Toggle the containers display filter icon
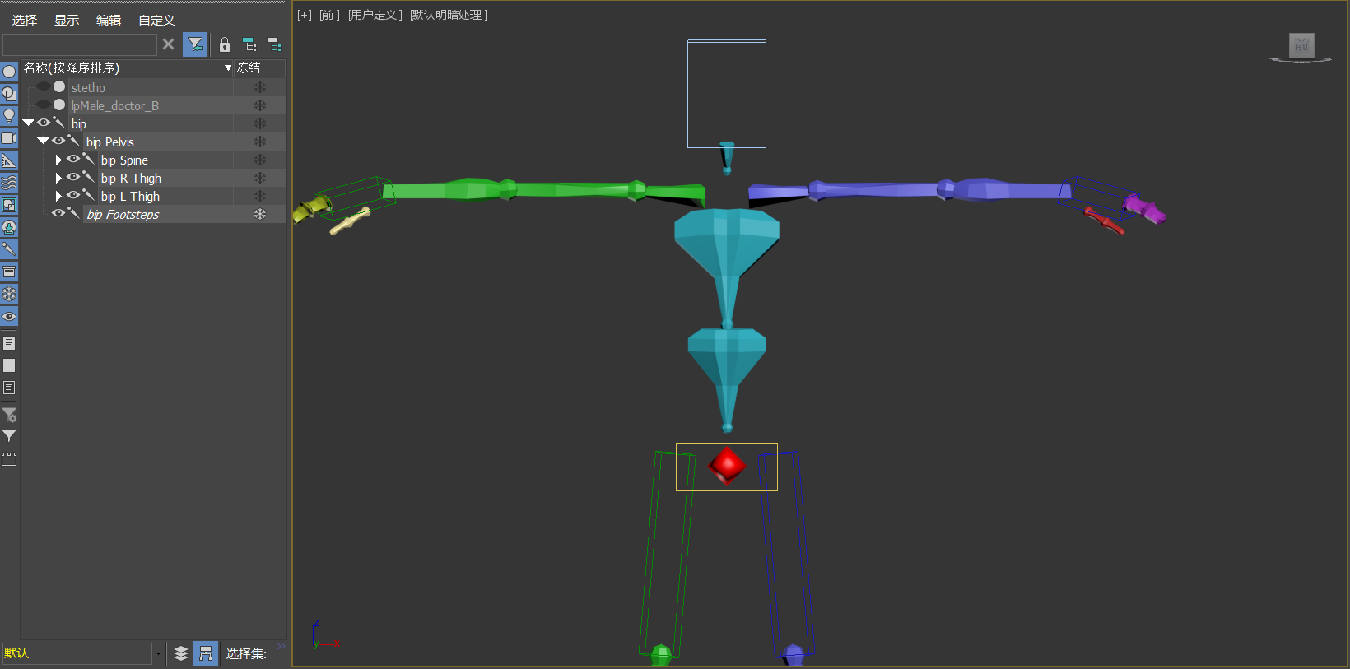The image size is (1350, 669). pyautogui.click(x=9, y=272)
